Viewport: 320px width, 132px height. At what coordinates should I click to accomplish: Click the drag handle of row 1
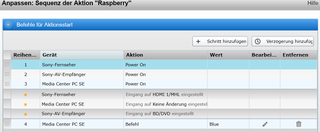7,65
